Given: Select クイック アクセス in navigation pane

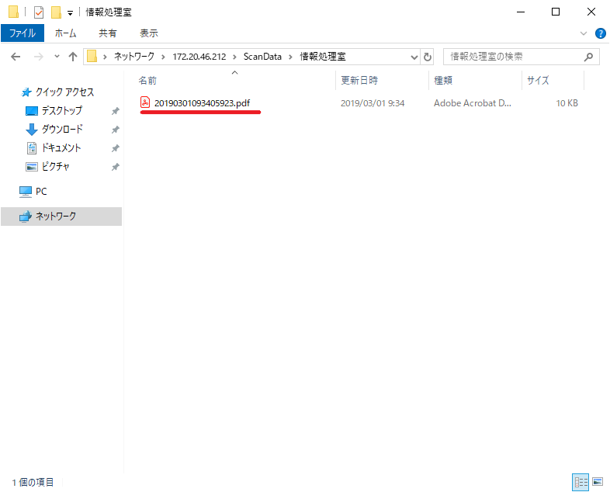Looking at the screenshot, I should point(57,92).
